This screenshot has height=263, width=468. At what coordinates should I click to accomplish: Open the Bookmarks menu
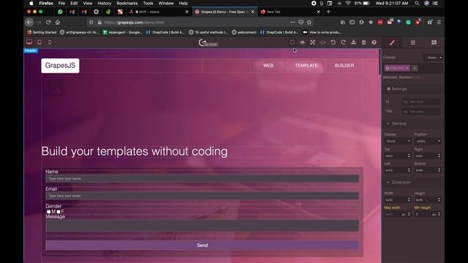[127, 3]
